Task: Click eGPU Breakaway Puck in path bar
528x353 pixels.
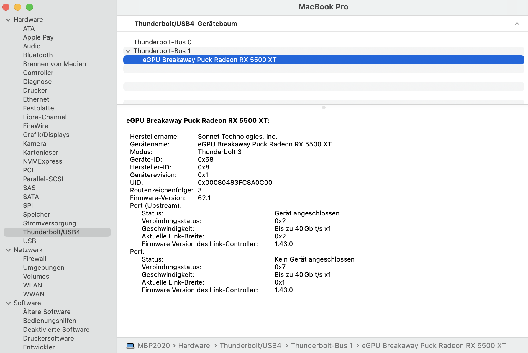Action: (x=434, y=346)
